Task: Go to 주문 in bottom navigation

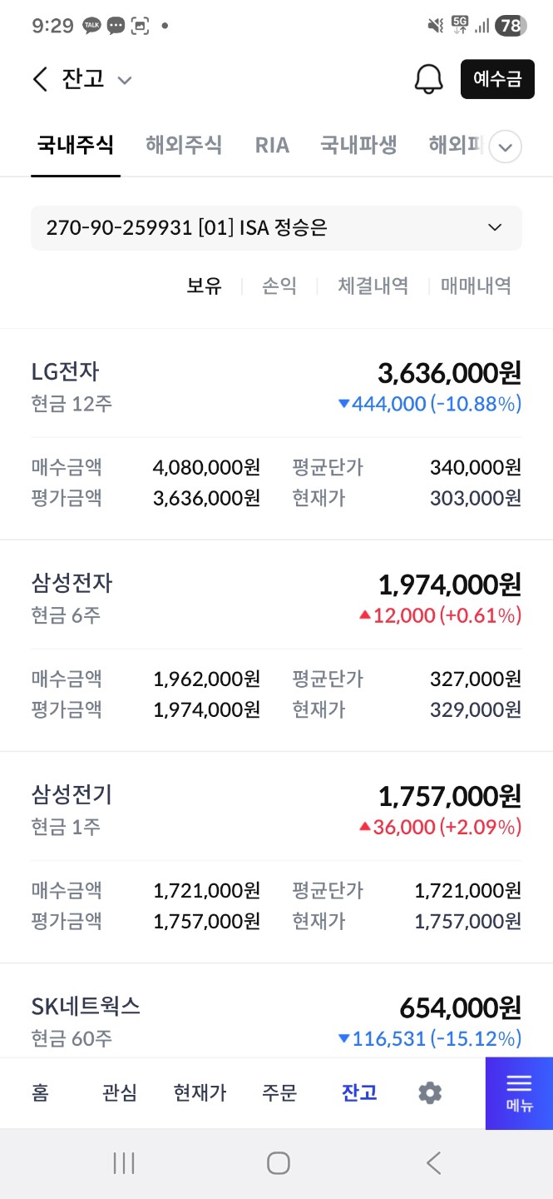Action: click(x=279, y=1092)
